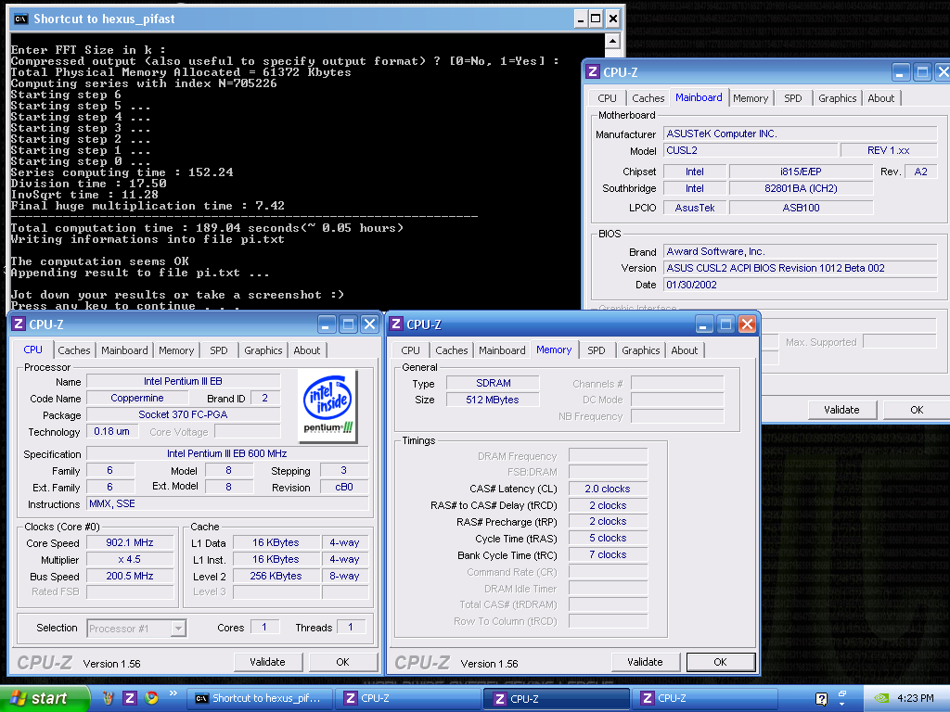Click the CPU-Z title icon in the CPU window

coord(19,324)
